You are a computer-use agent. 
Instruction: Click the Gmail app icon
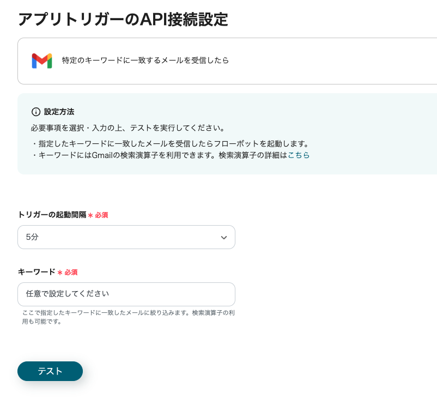pos(42,61)
